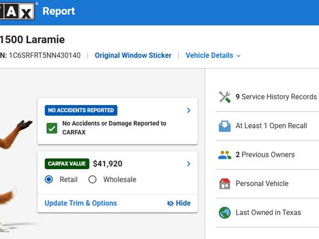
Task: Select the Wholesale value radio button
Action: point(92,180)
